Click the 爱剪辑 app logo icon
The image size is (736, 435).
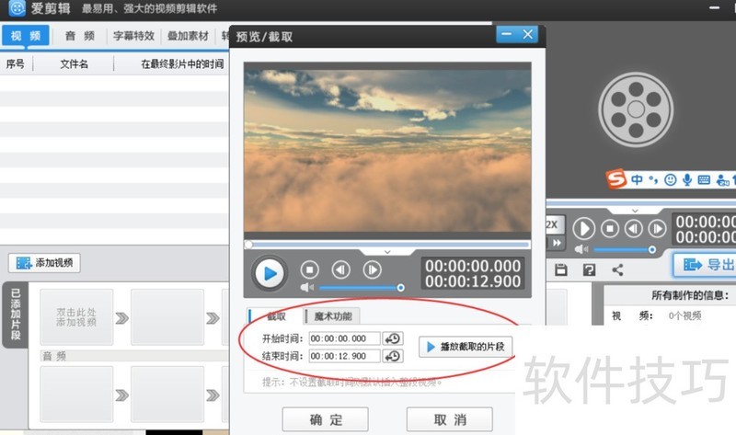tap(17, 8)
